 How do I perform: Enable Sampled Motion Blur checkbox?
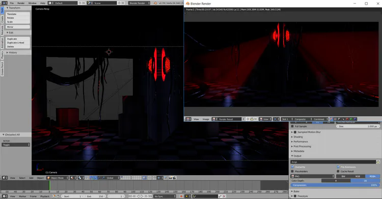coord(295,132)
